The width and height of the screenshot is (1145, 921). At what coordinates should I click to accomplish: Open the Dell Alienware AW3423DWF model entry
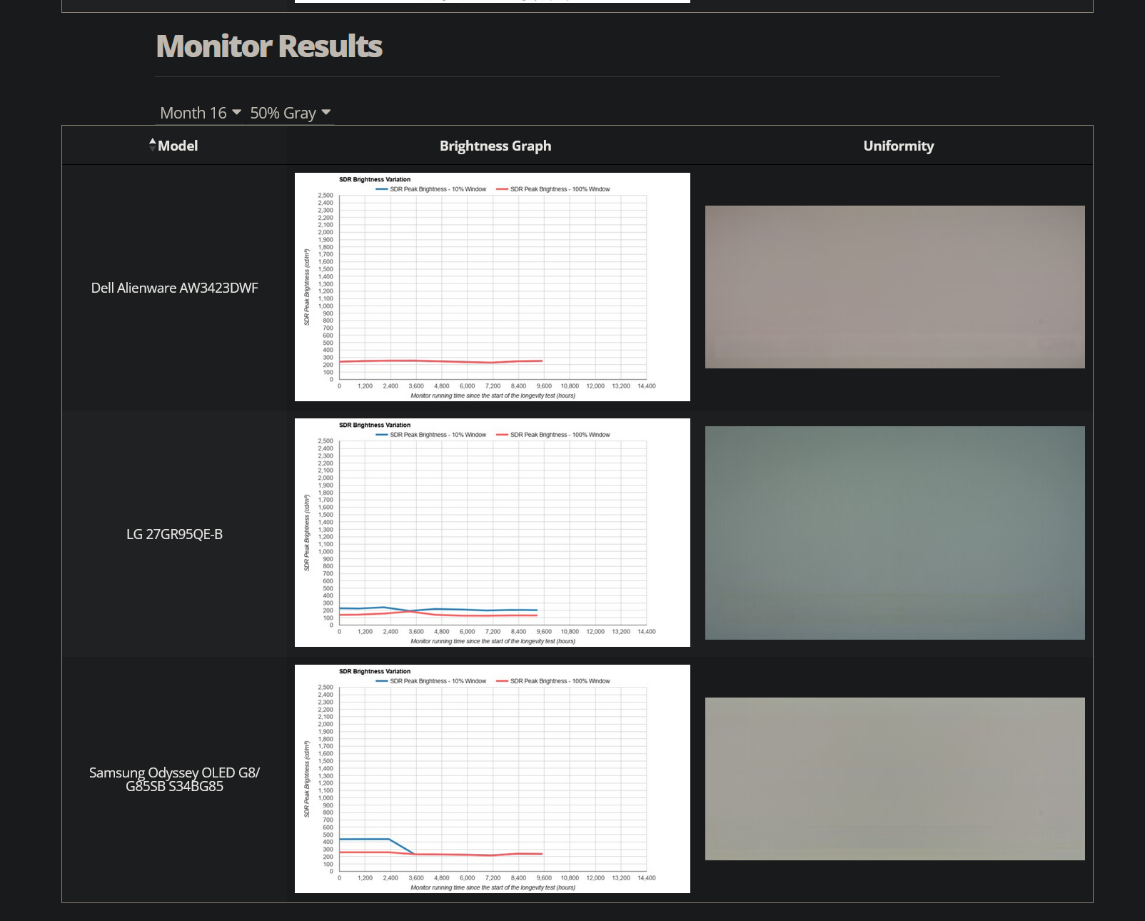(x=175, y=288)
